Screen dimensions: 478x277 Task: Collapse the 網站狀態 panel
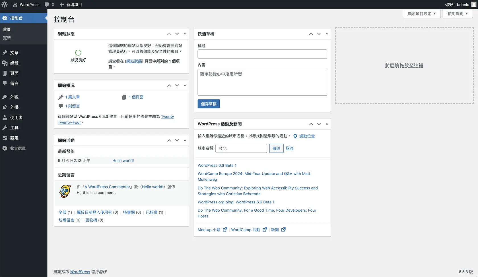(x=185, y=34)
